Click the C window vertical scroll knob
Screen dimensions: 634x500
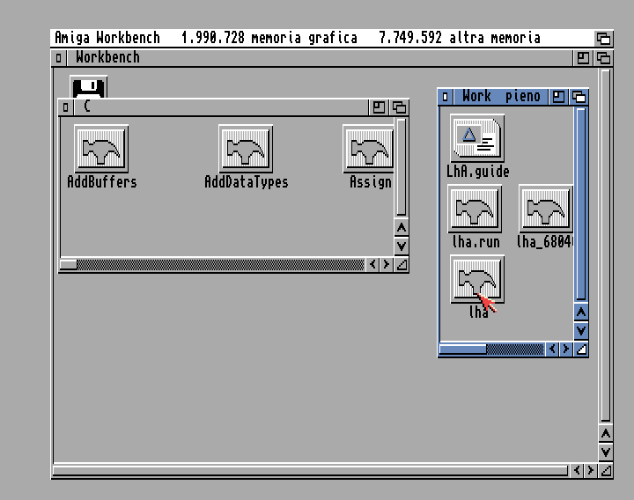[x=402, y=167]
